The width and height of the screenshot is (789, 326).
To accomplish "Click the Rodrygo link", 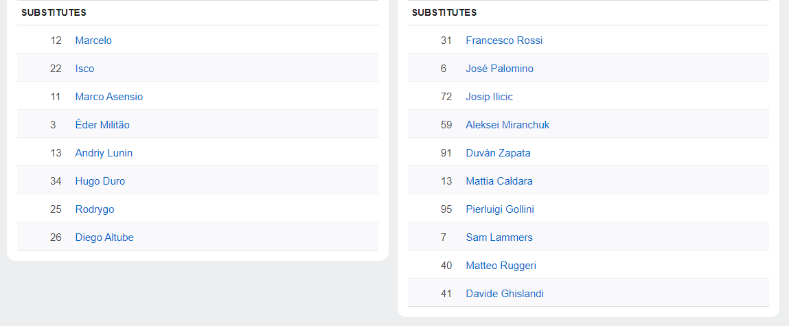I will coord(95,209).
